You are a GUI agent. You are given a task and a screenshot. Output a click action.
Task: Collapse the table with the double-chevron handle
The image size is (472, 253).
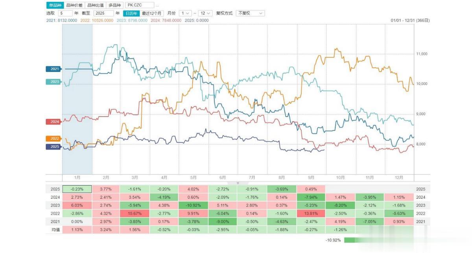237,183
